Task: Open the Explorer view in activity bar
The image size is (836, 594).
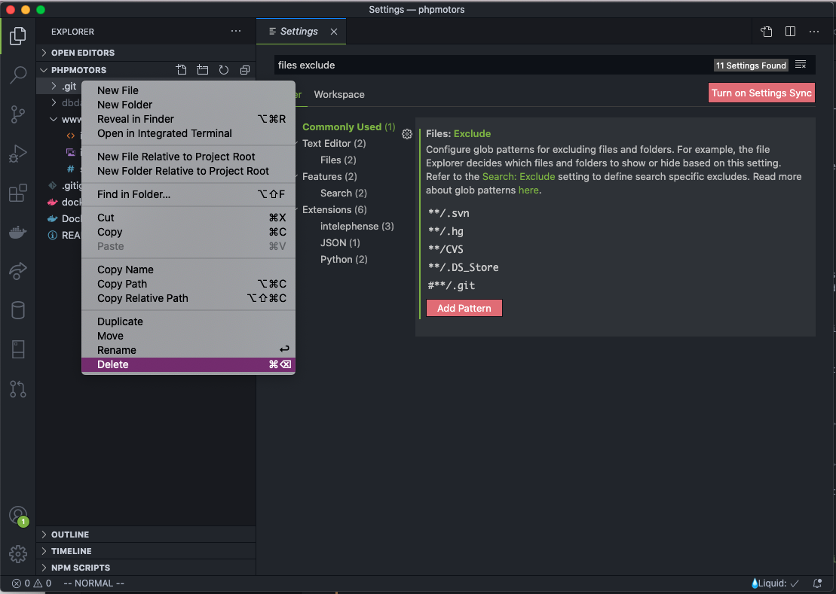Action: 17,35
